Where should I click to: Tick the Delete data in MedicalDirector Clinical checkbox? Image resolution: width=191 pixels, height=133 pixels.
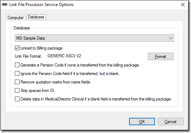(x=17, y=99)
